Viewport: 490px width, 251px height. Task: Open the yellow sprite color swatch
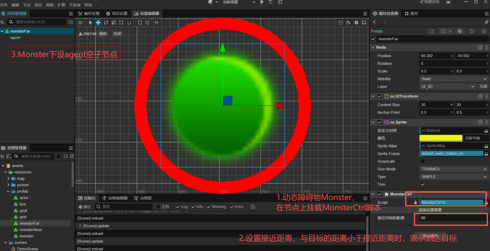tap(441, 138)
